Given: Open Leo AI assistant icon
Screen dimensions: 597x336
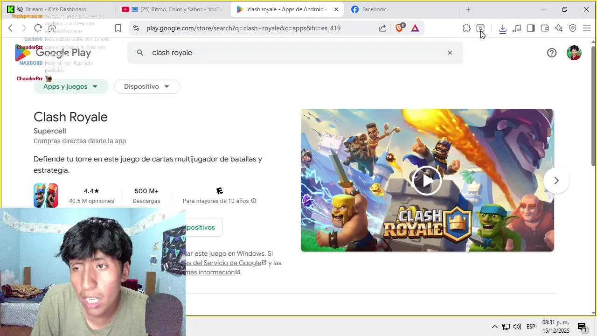Looking at the screenshot, I should click(x=559, y=28).
